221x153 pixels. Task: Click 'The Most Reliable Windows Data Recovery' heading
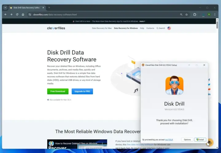pyautogui.click(x=98, y=132)
